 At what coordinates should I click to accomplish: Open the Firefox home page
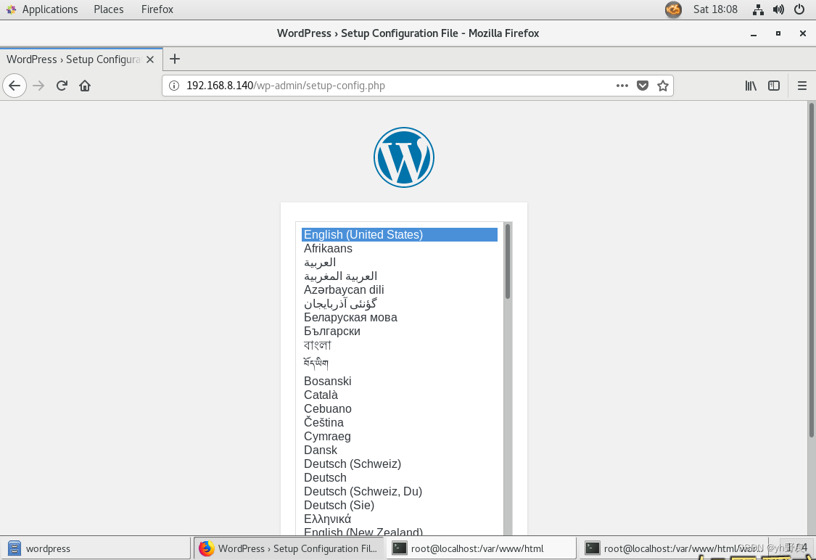pyautogui.click(x=85, y=86)
